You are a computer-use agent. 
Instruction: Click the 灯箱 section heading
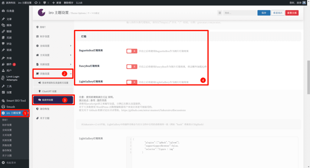pos(84,36)
